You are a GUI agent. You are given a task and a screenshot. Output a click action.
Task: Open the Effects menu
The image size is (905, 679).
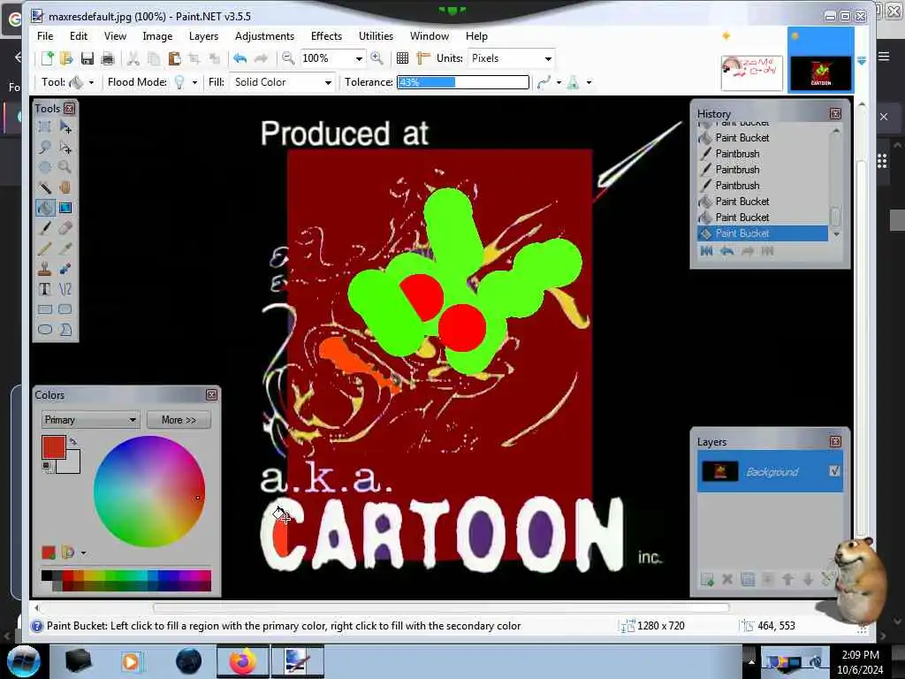[x=326, y=35]
